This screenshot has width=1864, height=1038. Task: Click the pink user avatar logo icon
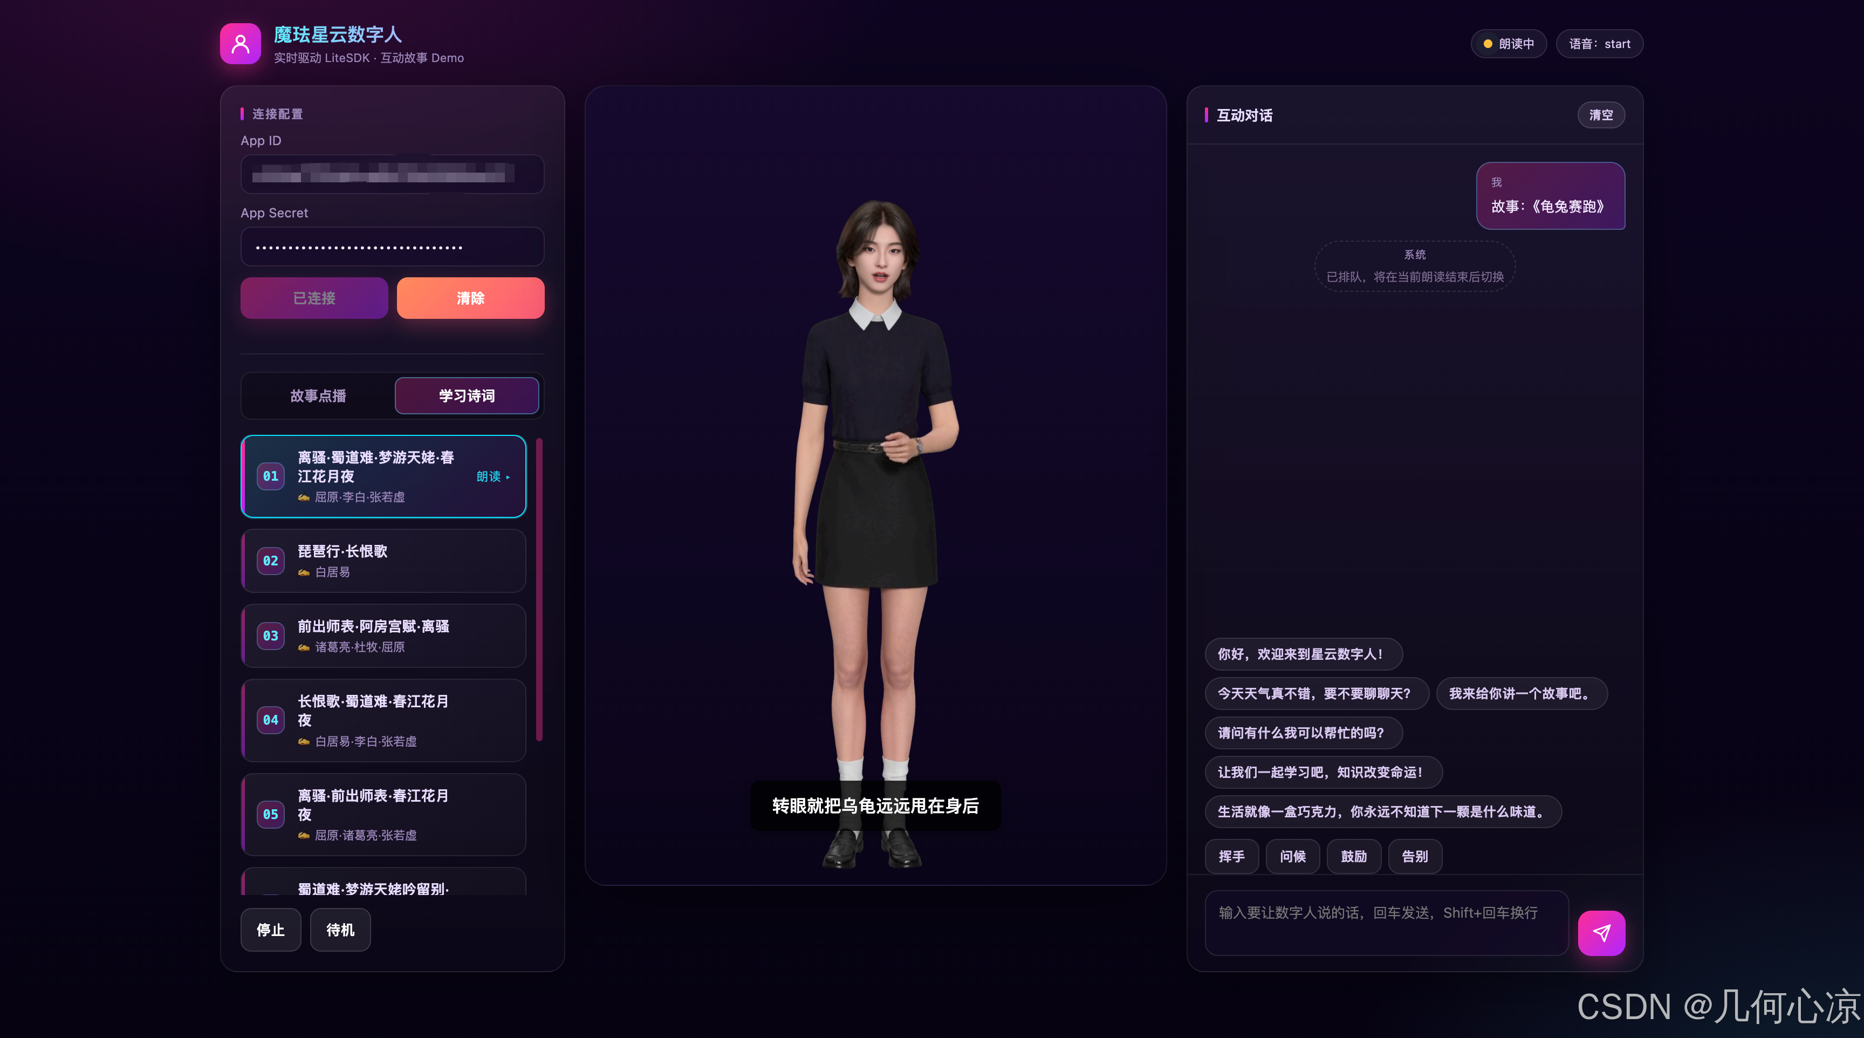[x=240, y=44]
